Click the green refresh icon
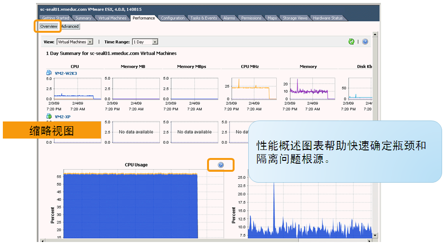Image resolution: width=444 pixels, height=251 pixels. coord(351,42)
